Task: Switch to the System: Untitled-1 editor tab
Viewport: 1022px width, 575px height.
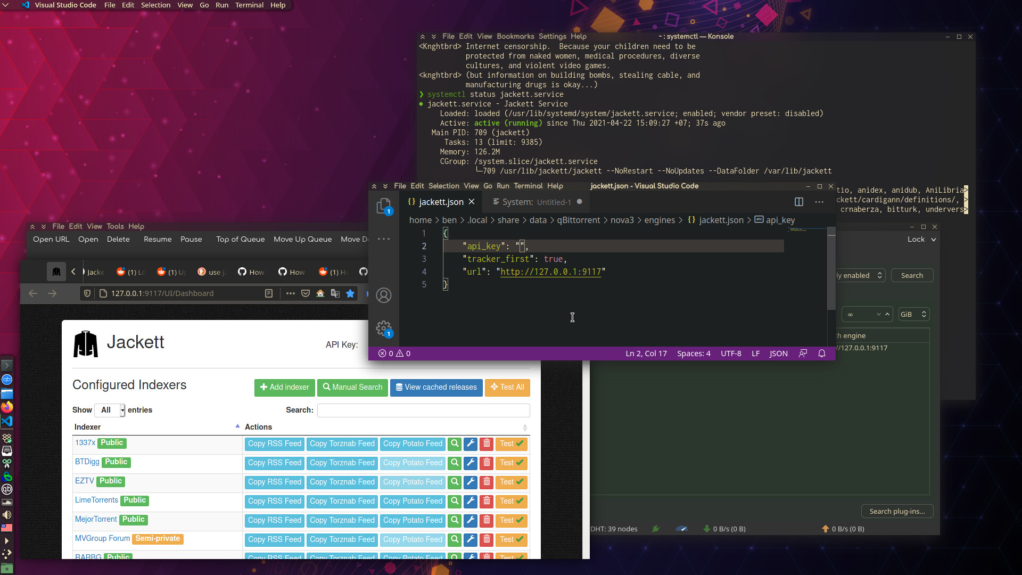Action: coord(537,202)
